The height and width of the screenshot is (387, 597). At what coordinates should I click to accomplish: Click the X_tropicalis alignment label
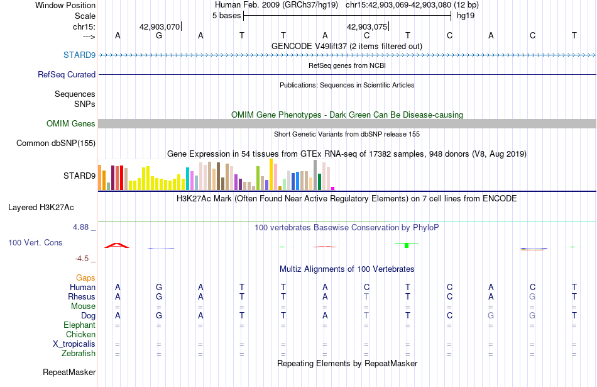click(74, 344)
